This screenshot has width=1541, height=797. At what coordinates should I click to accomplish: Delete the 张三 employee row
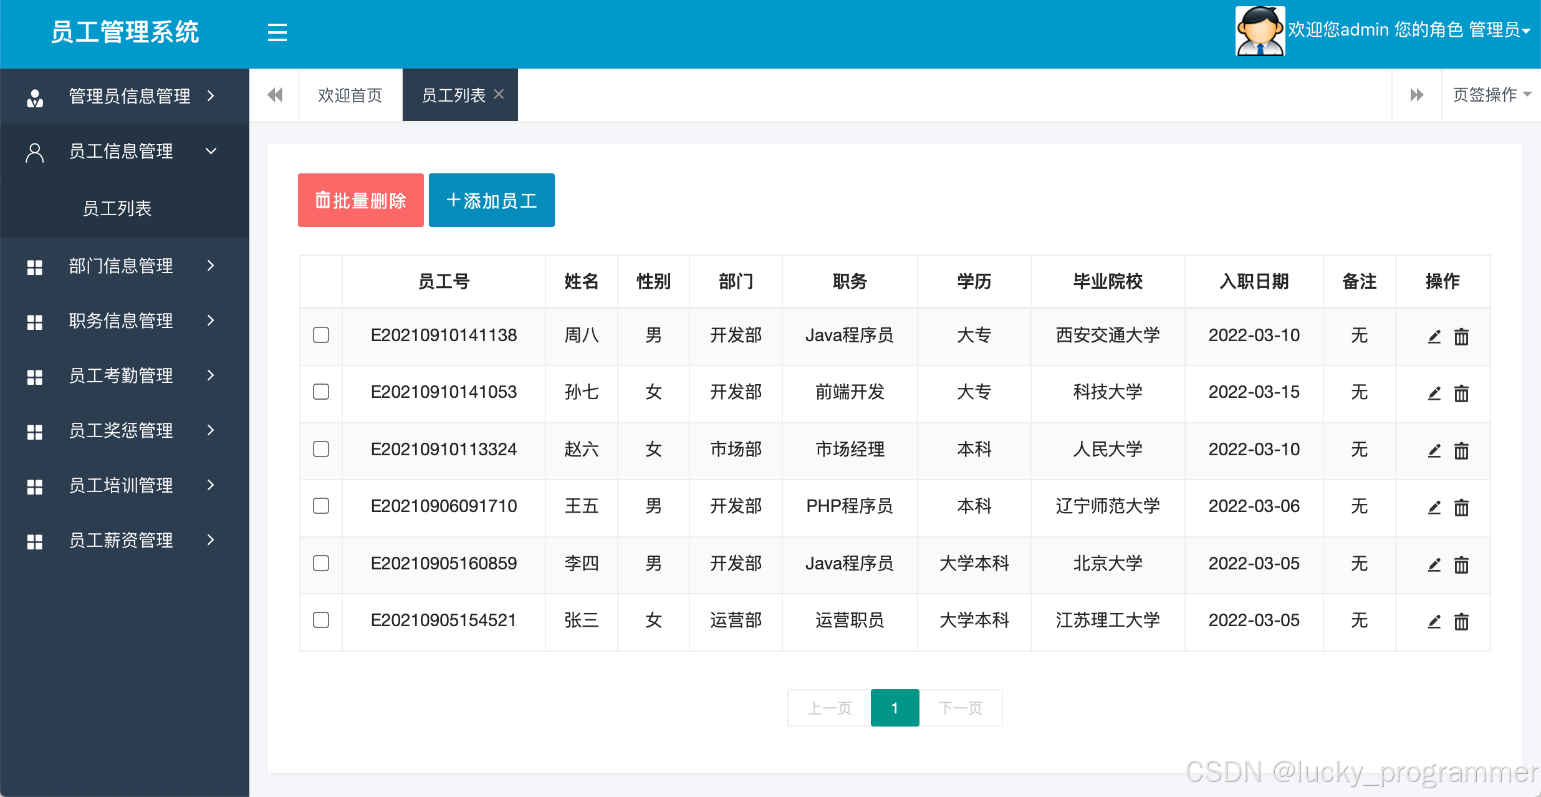(x=1461, y=622)
